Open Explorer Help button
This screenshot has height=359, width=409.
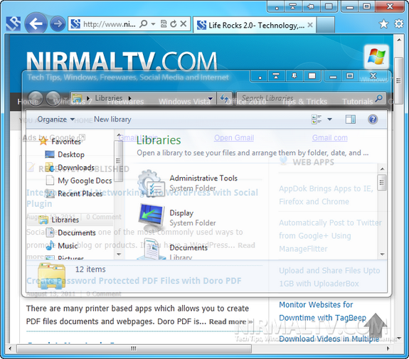(x=373, y=119)
